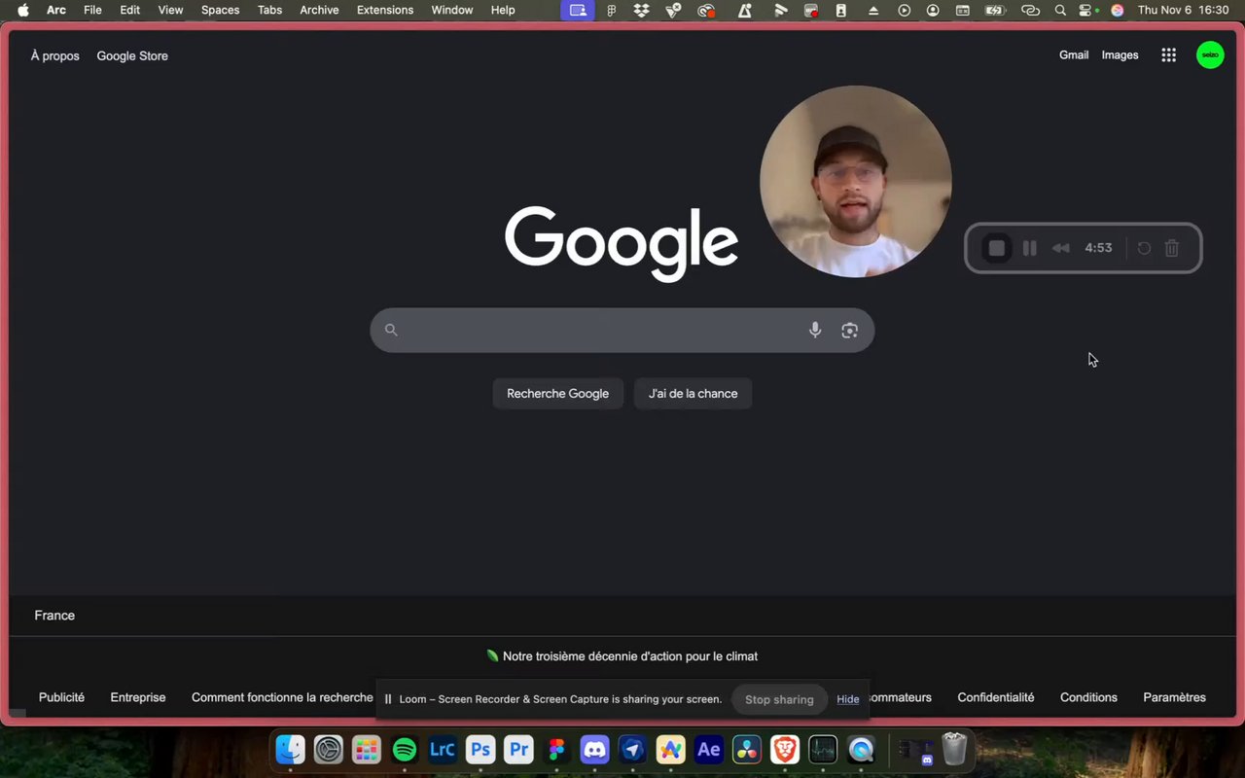The image size is (1245, 778).
Task: Open Control Center in the menu bar
Action: tap(1086, 10)
